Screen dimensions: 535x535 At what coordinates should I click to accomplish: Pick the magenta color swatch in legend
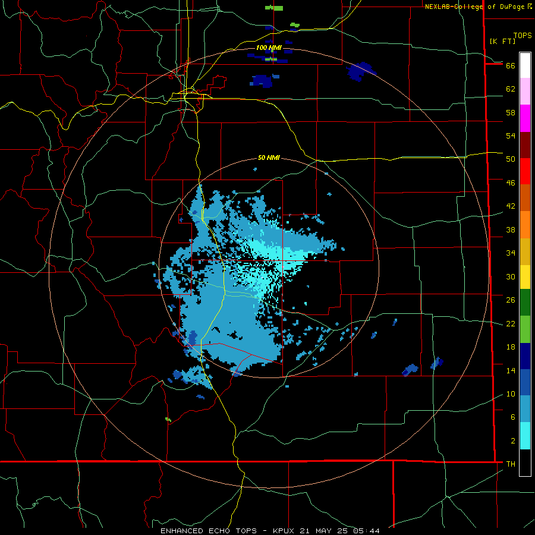coord(525,118)
